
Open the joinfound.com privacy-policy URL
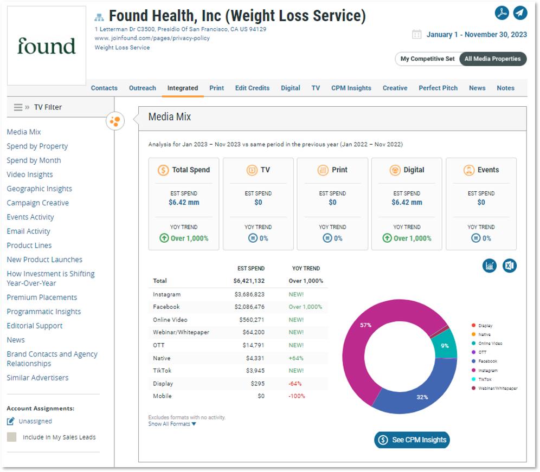(x=152, y=38)
